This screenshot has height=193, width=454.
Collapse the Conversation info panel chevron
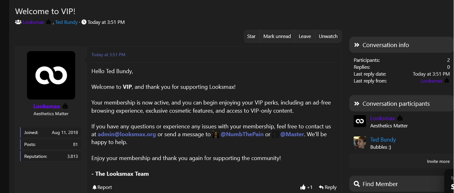tap(356, 45)
